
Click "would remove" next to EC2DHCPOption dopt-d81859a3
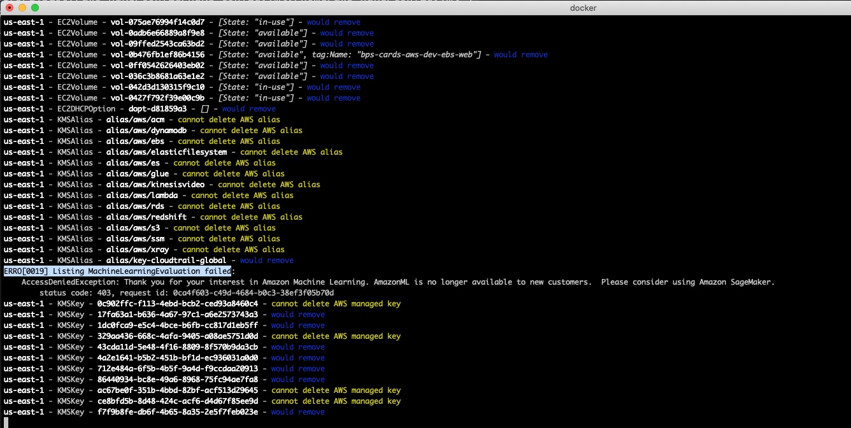pos(248,108)
